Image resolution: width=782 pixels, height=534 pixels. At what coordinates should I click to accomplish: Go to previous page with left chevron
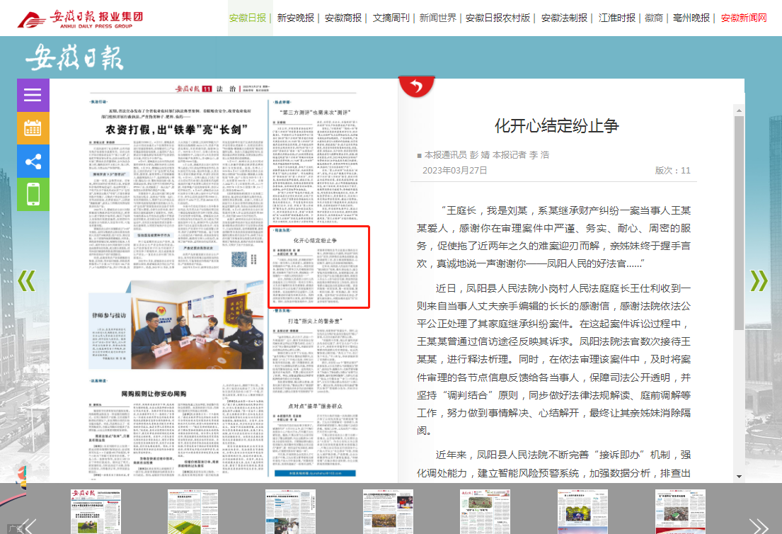coord(26,281)
